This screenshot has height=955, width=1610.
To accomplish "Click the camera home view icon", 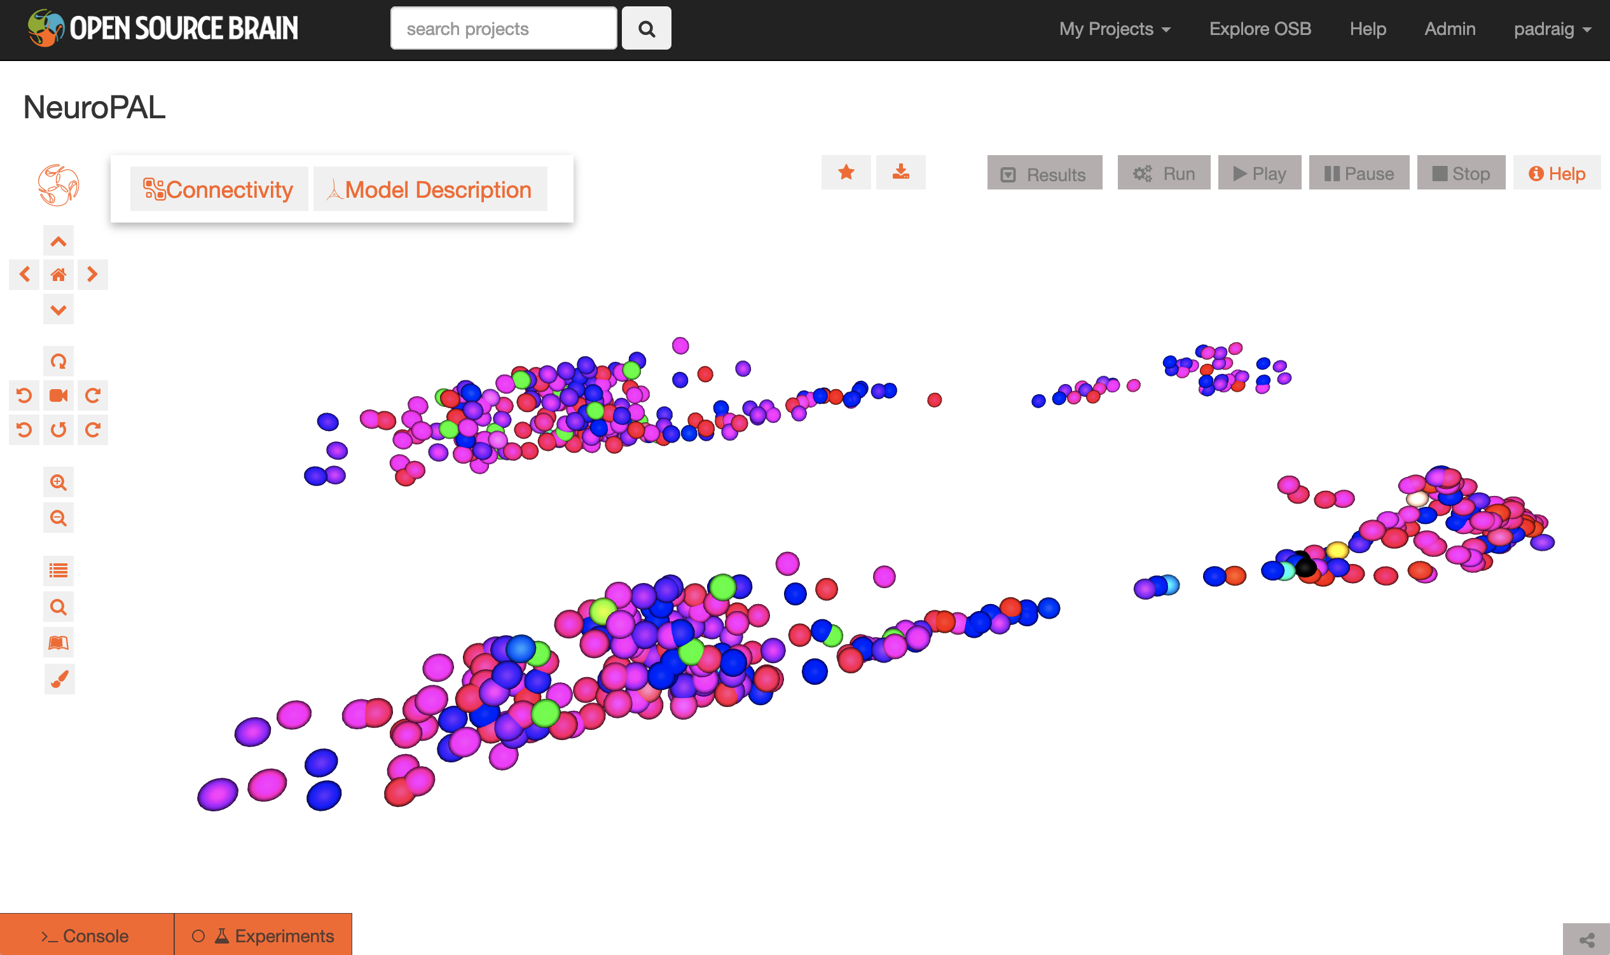I will (58, 275).
